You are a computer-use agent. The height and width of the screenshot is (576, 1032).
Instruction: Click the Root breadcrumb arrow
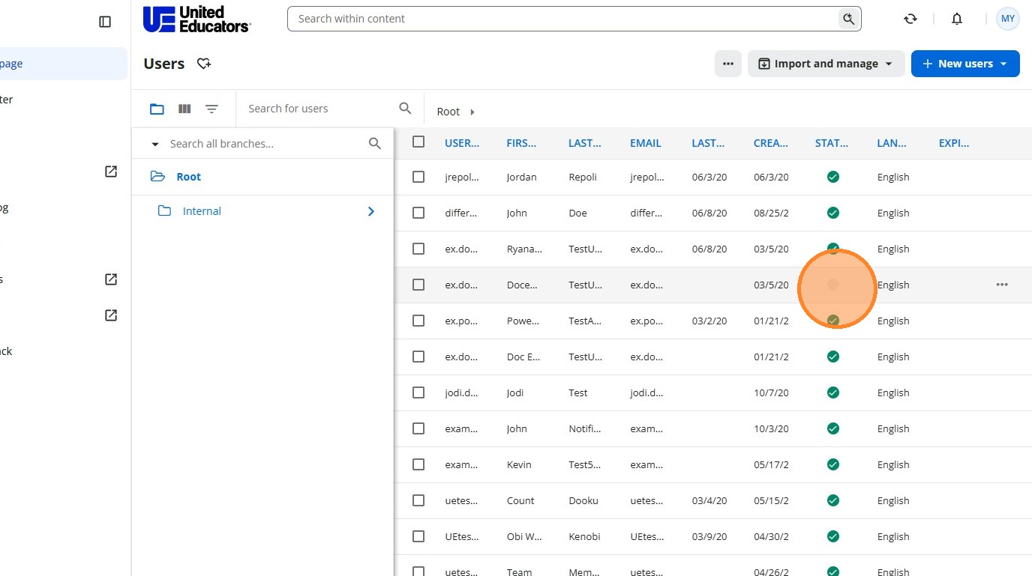[x=472, y=112]
